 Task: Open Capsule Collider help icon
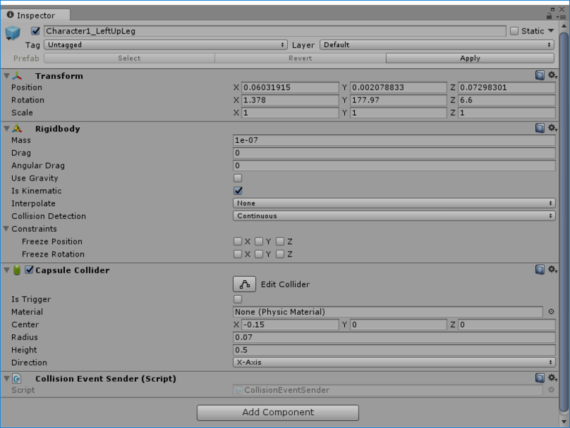[540, 269]
